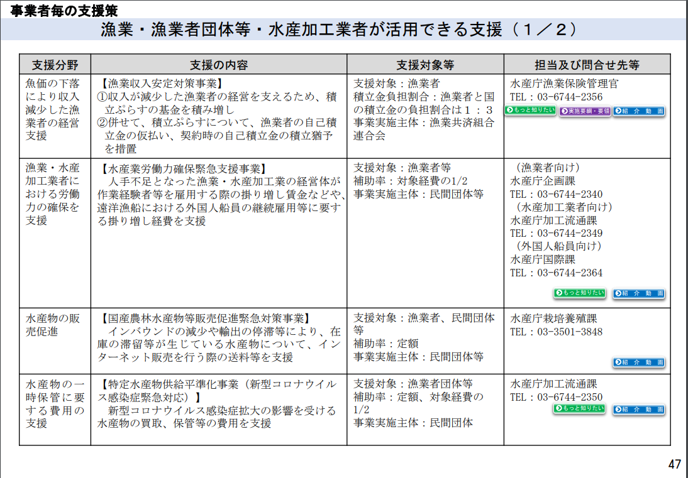
Task: Click phone number 03-3501-3848
Action: 570,332
